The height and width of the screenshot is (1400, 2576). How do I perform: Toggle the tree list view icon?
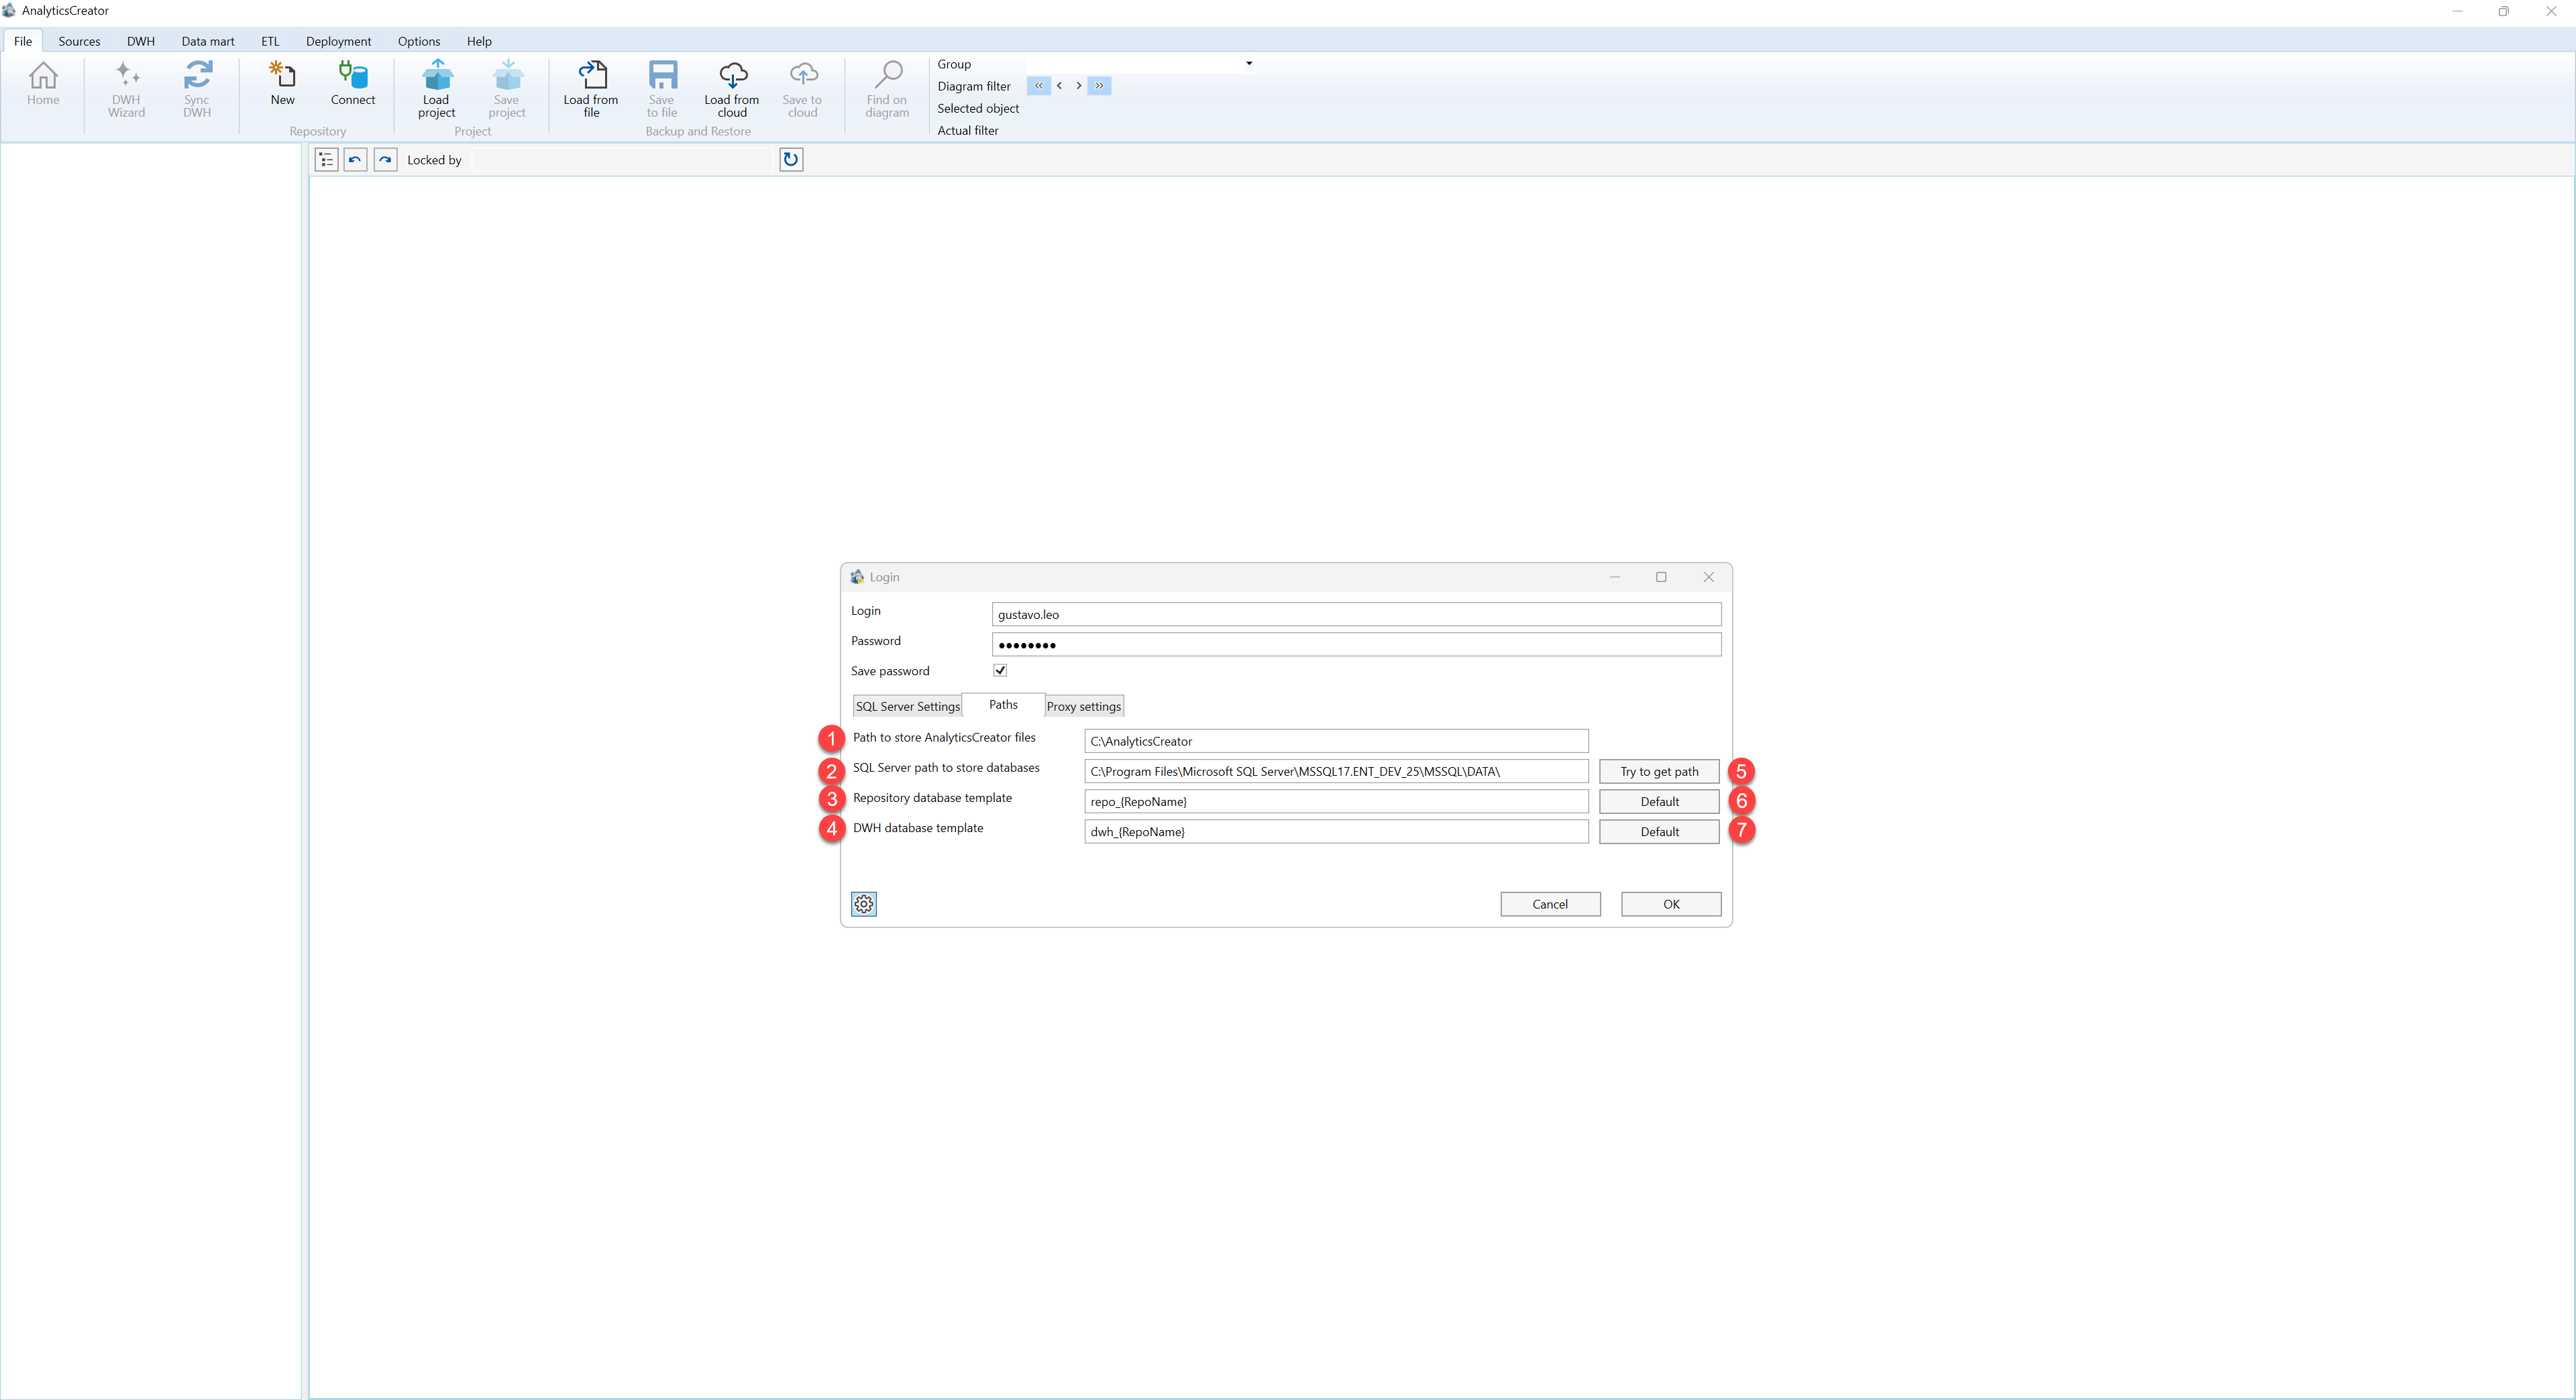coord(326,160)
